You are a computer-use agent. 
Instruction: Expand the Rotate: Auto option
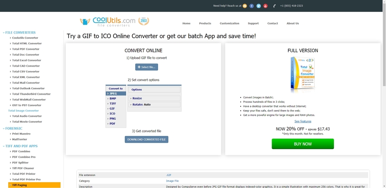(141, 105)
